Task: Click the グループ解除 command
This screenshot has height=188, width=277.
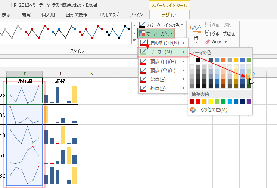Action: pos(220,34)
